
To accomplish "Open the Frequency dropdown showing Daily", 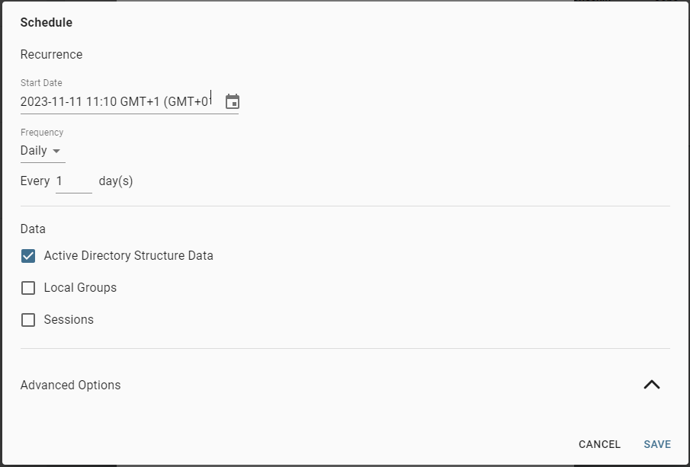I will [x=43, y=151].
